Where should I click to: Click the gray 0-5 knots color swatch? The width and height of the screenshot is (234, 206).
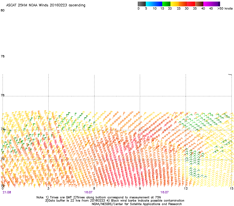[x=142, y=4]
